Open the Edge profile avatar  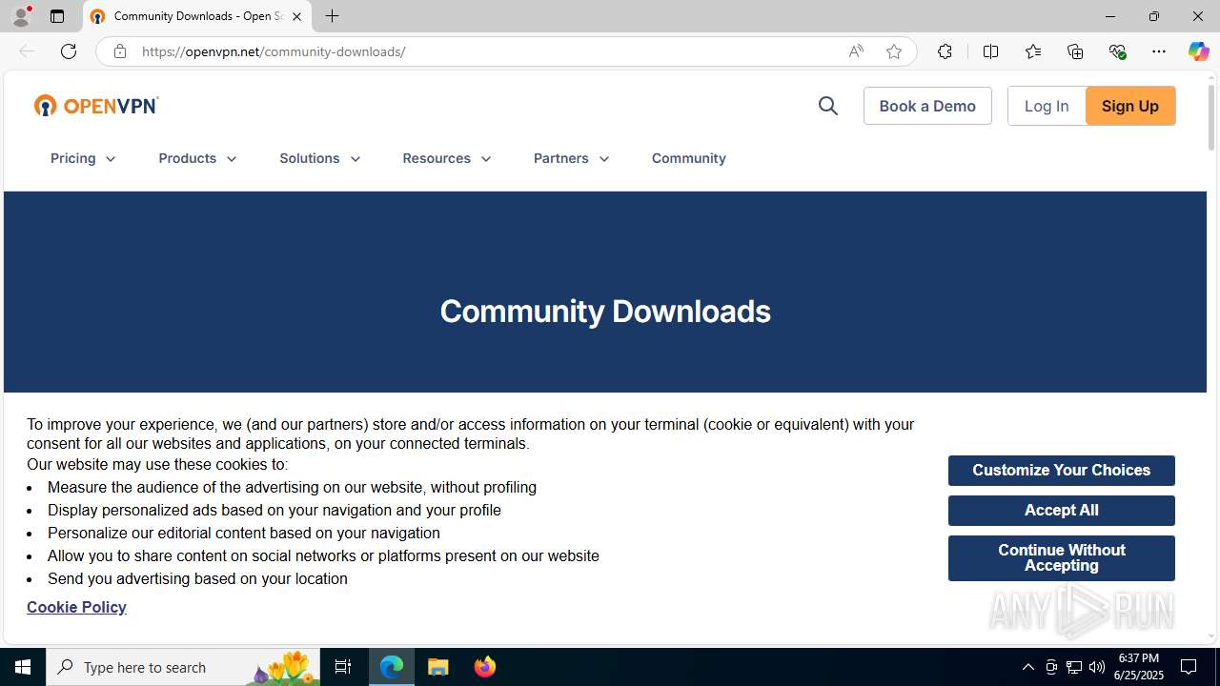click(21, 16)
